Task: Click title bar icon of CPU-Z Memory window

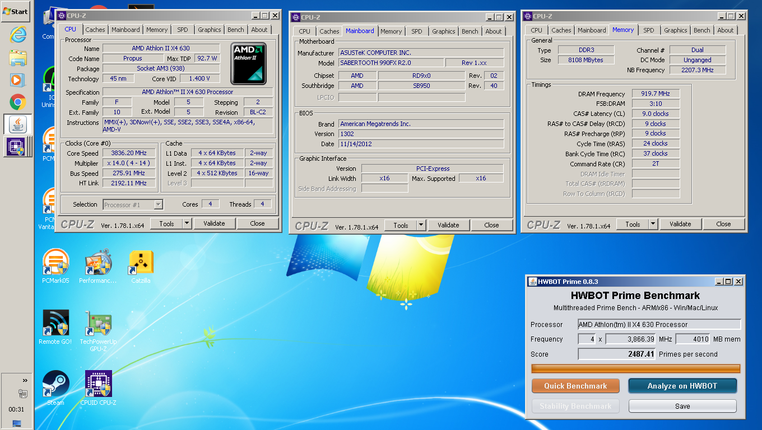Action: [527, 16]
